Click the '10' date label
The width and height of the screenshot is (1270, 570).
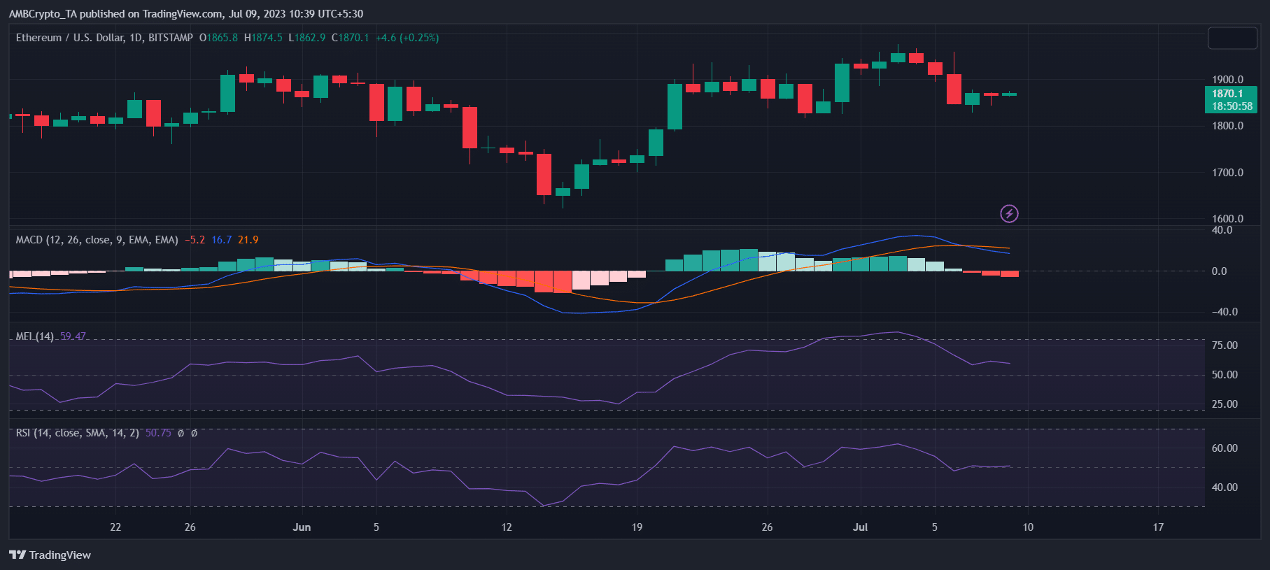pos(1028,527)
